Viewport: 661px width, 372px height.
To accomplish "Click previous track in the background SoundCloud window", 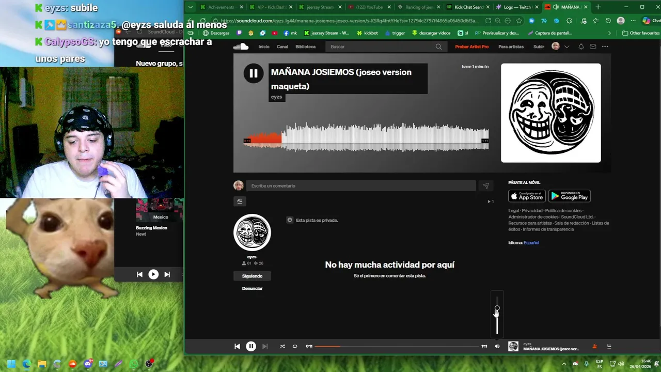I will pos(139,274).
